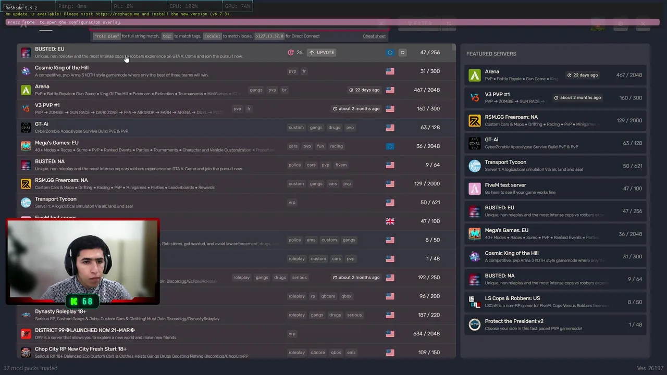The image size is (667, 375).
Task: Click the UK flag on the FiveM test server row
Action: (x=390, y=221)
